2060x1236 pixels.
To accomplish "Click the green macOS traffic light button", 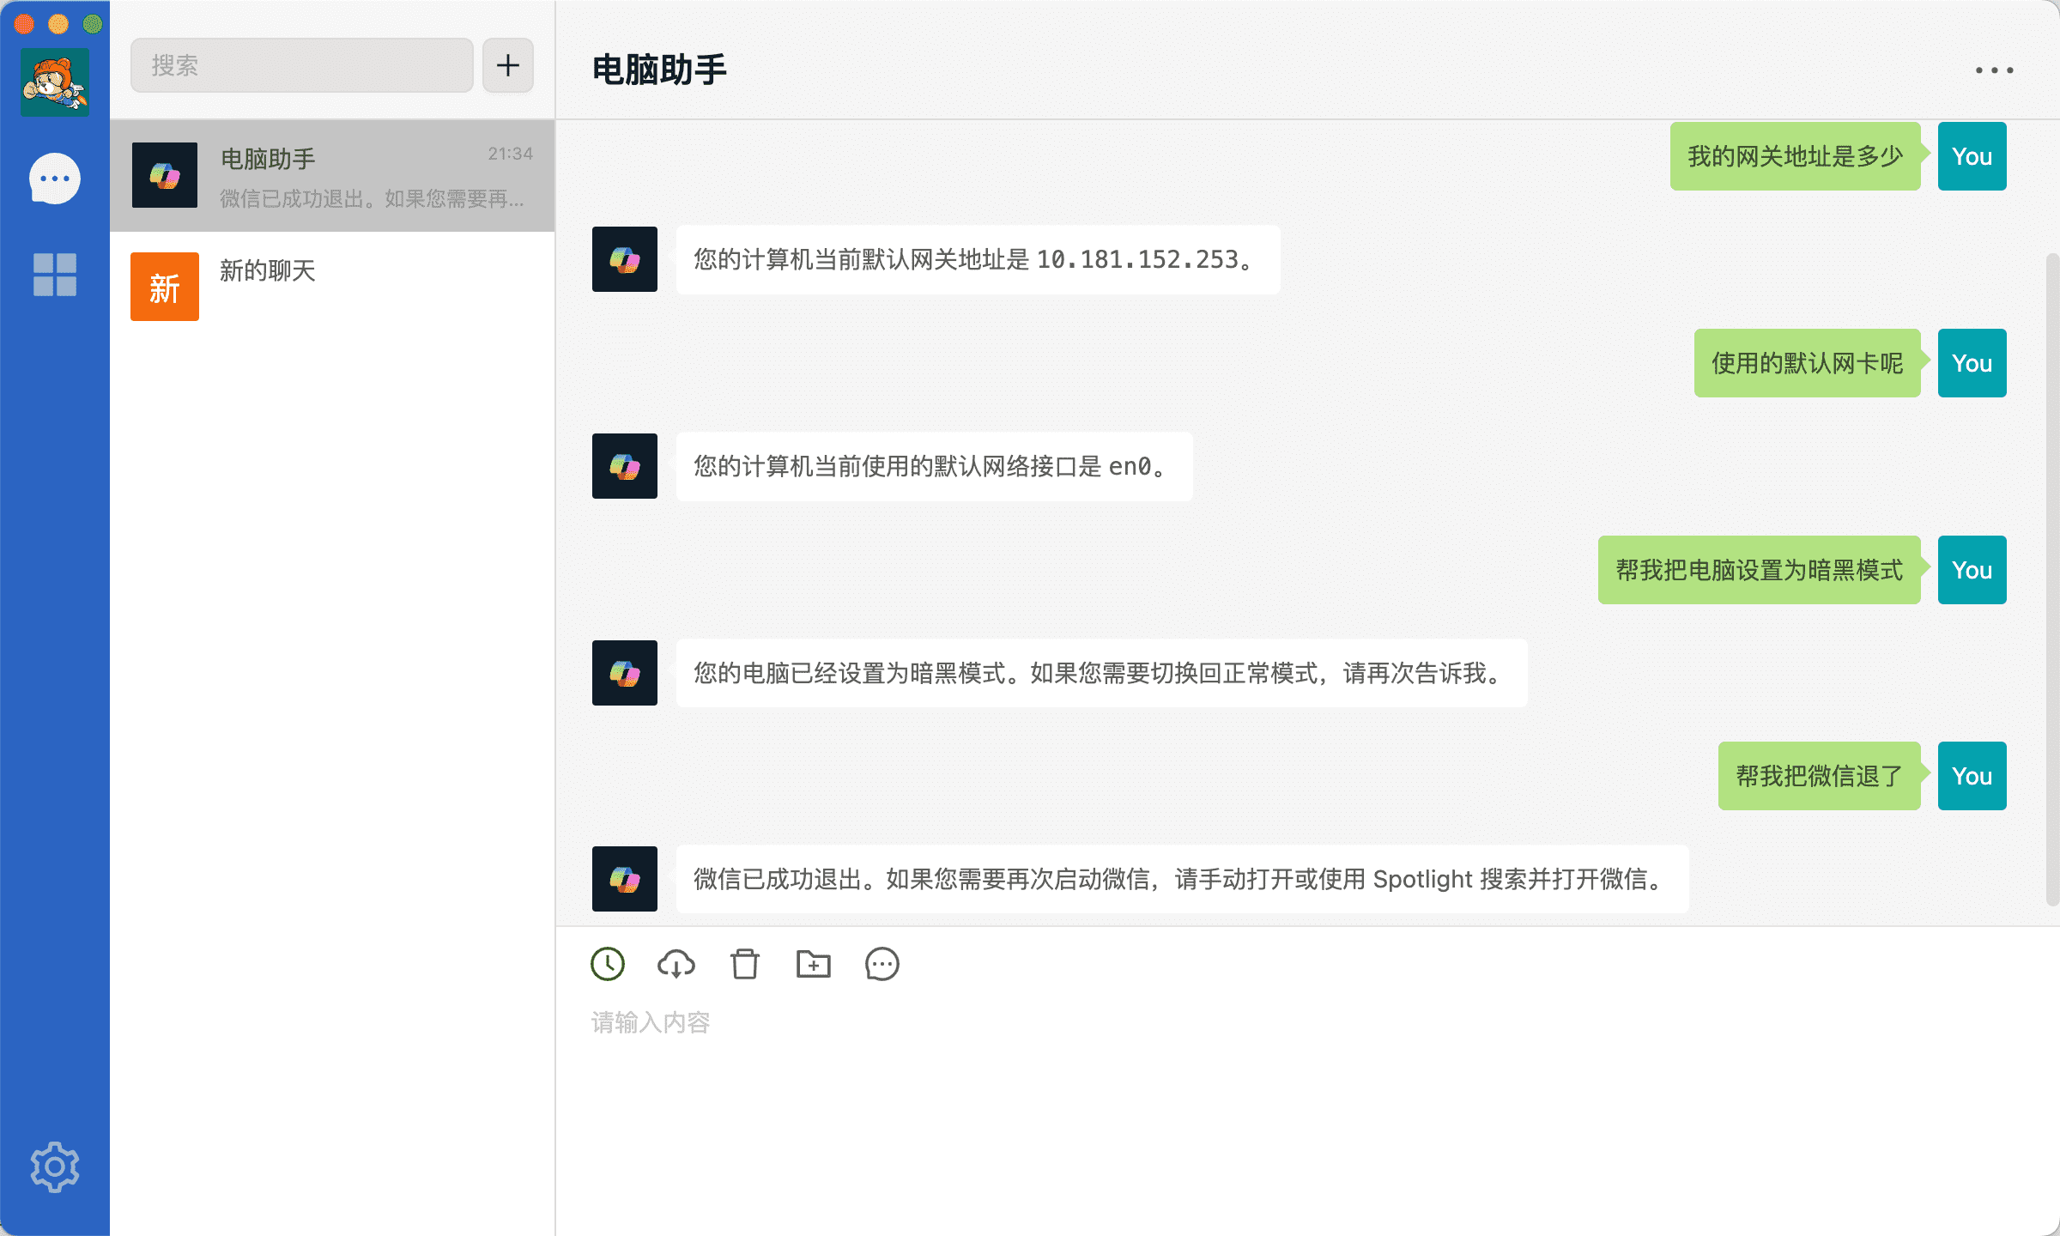I will click(x=91, y=22).
